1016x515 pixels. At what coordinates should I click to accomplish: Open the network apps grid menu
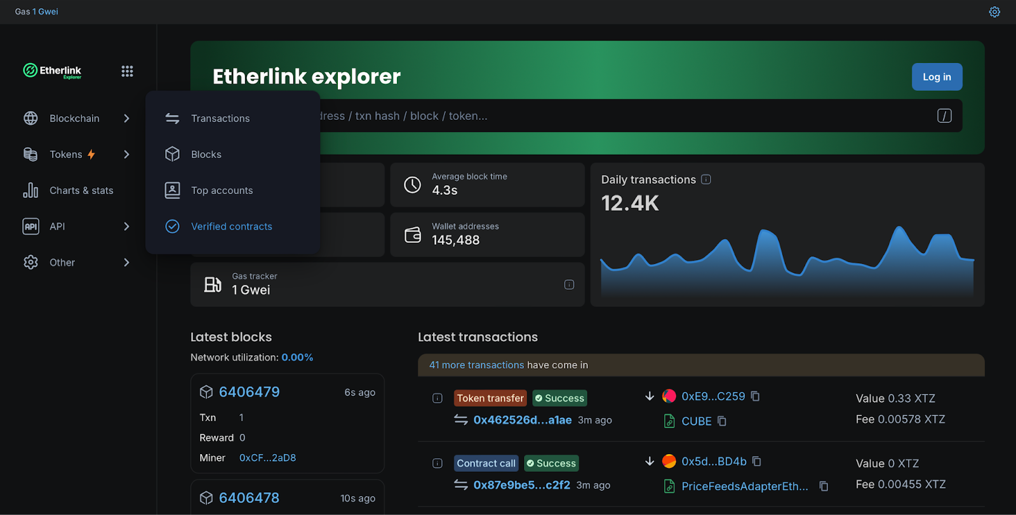[x=127, y=71]
